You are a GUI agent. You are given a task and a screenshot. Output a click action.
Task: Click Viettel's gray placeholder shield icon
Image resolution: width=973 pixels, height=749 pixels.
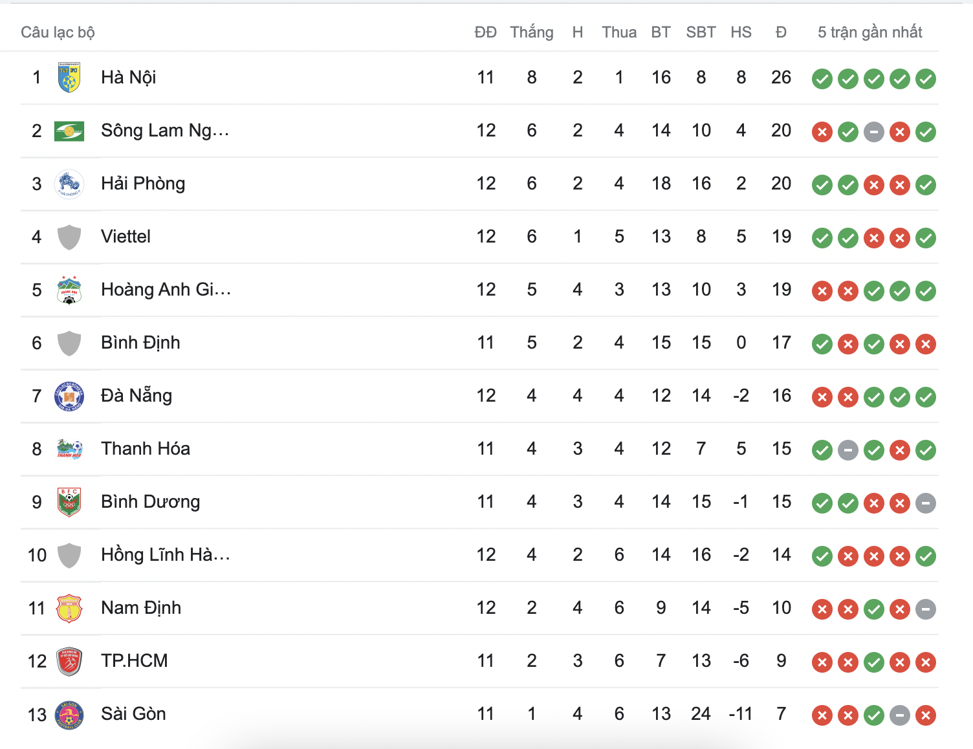tap(69, 237)
